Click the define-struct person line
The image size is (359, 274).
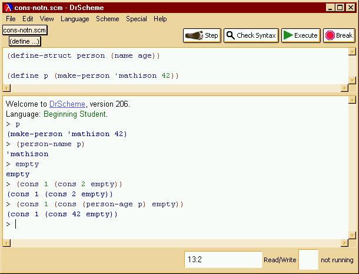[84, 56]
